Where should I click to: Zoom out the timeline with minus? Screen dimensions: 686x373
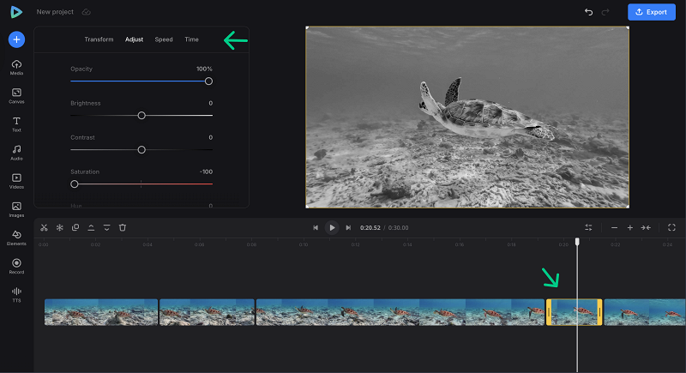614,227
